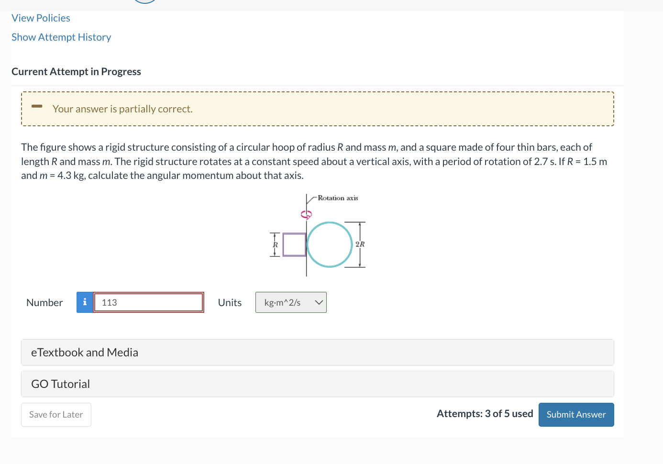The width and height of the screenshot is (663, 464).
Task: Click the Units label beside the dropdown
Action: (230, 302)
